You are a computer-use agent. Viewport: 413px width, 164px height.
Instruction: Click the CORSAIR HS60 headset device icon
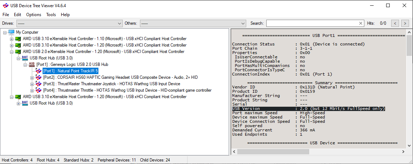tap(38, 77)
